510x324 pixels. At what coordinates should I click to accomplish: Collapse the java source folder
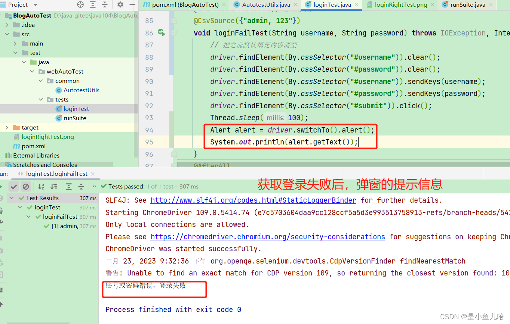(24, 62)
